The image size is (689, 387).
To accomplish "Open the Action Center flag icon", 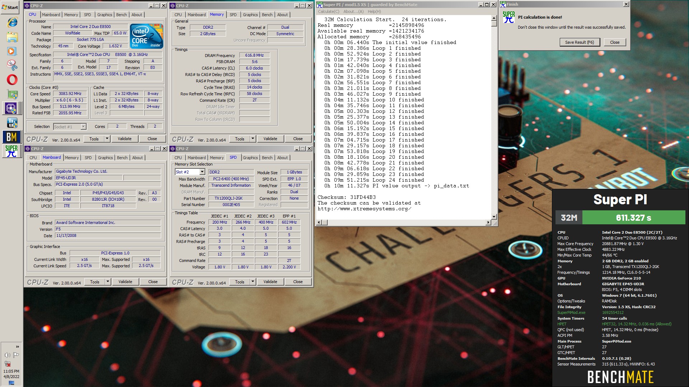I will (x=16, y=355).
